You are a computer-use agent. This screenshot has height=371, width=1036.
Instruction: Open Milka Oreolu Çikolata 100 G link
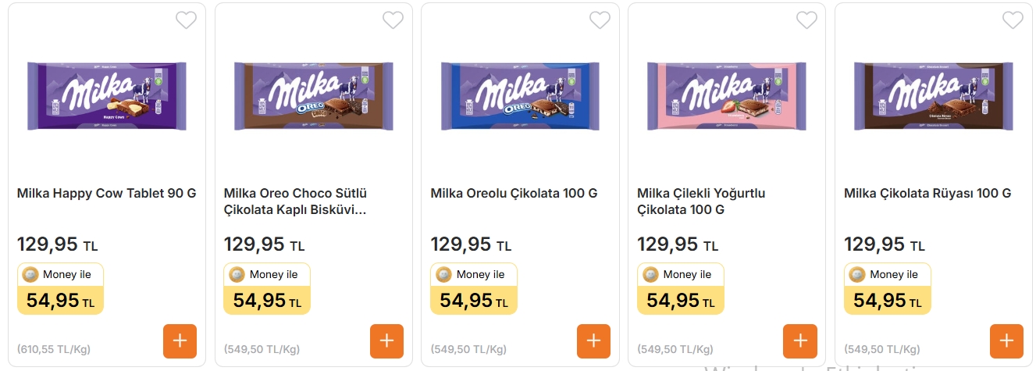514,193
